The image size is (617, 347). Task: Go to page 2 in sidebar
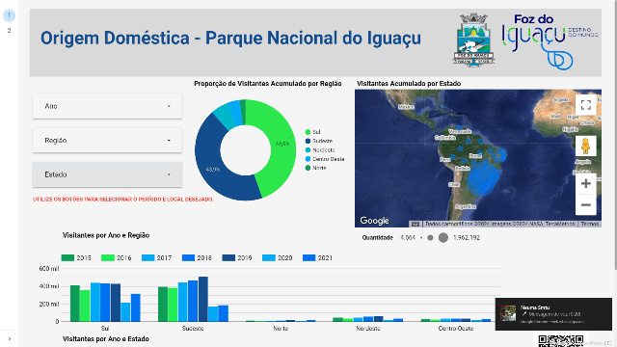[x=9, y=31]
